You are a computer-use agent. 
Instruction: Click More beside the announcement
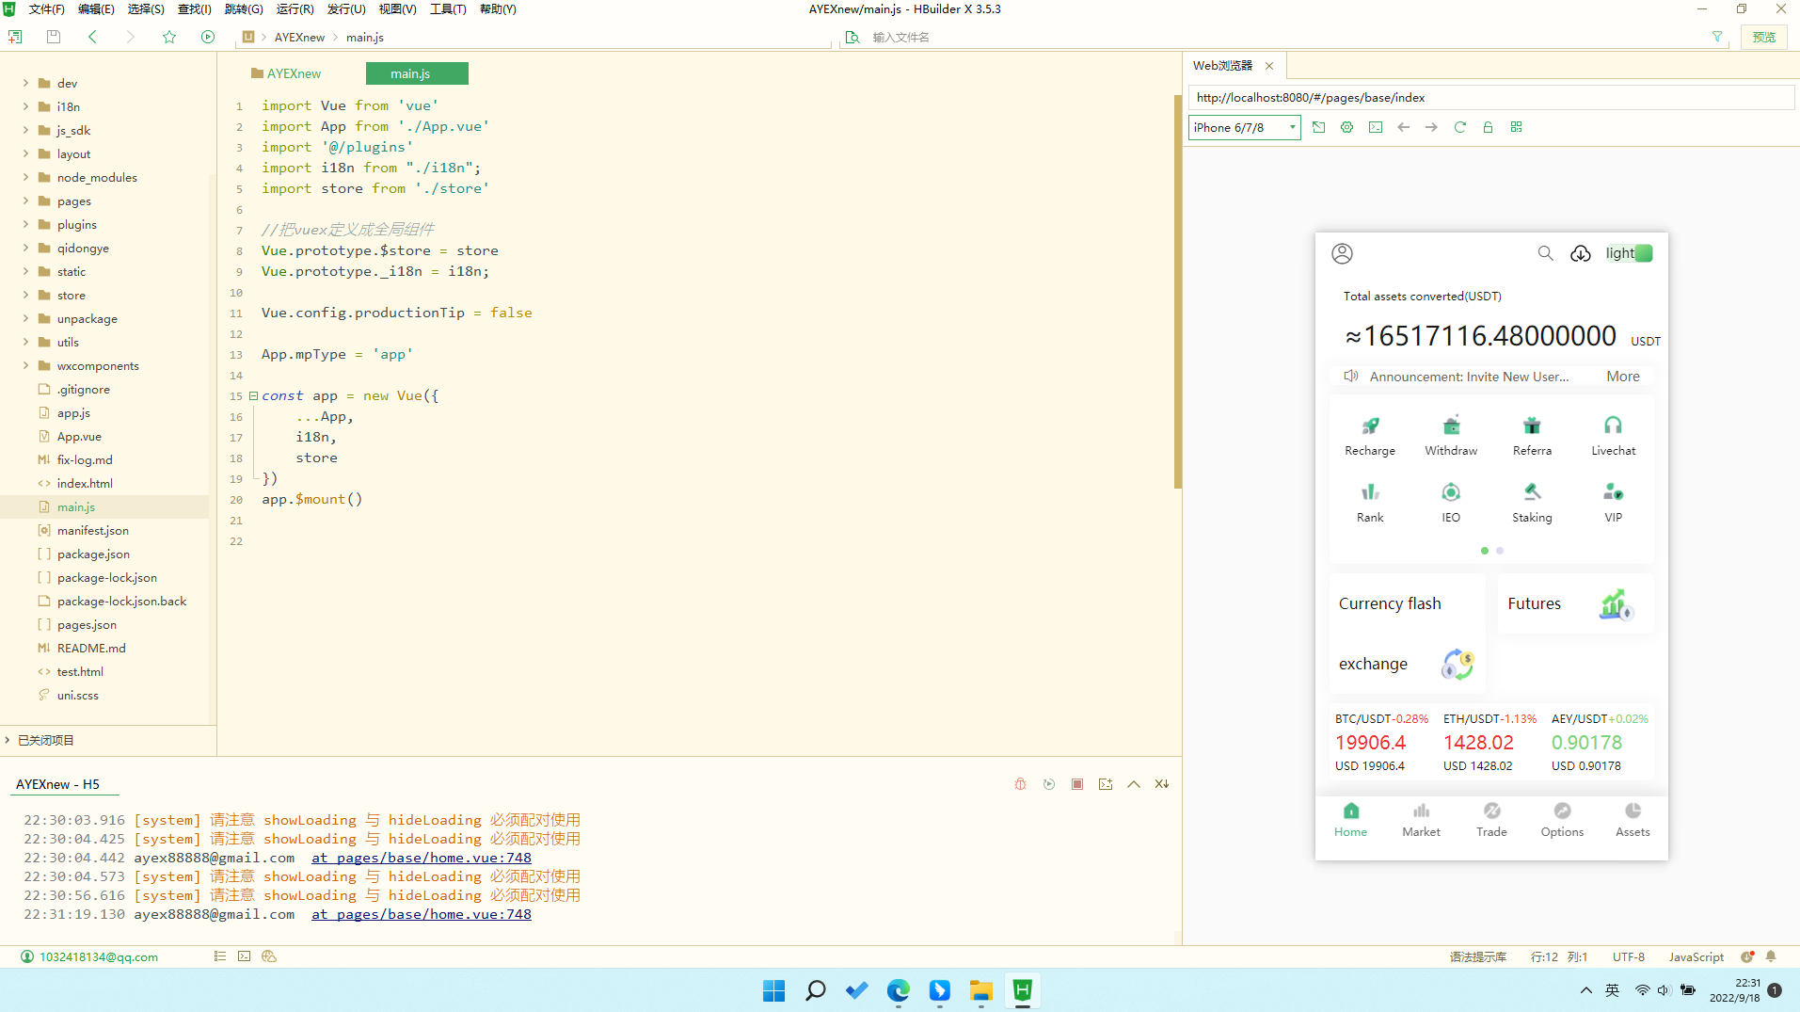(1622, 377)
